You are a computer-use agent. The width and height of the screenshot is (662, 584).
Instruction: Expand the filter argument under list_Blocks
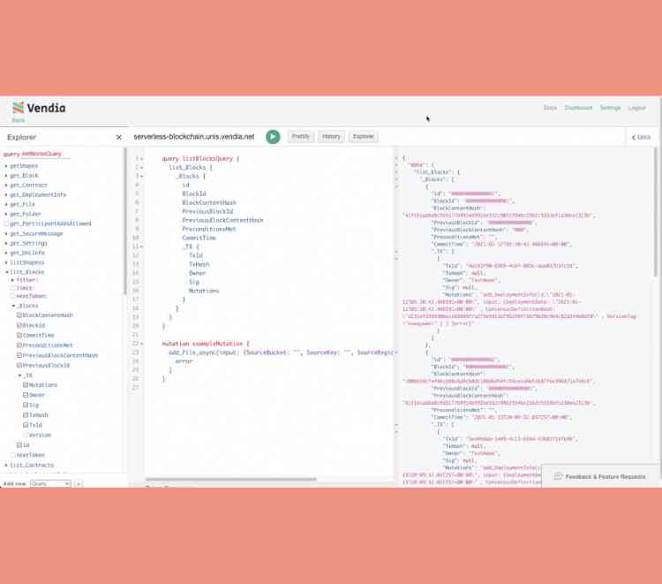[12, 280]
